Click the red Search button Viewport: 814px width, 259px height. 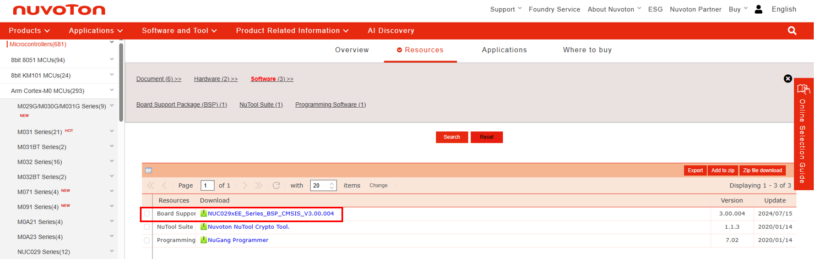click(452, 137)
